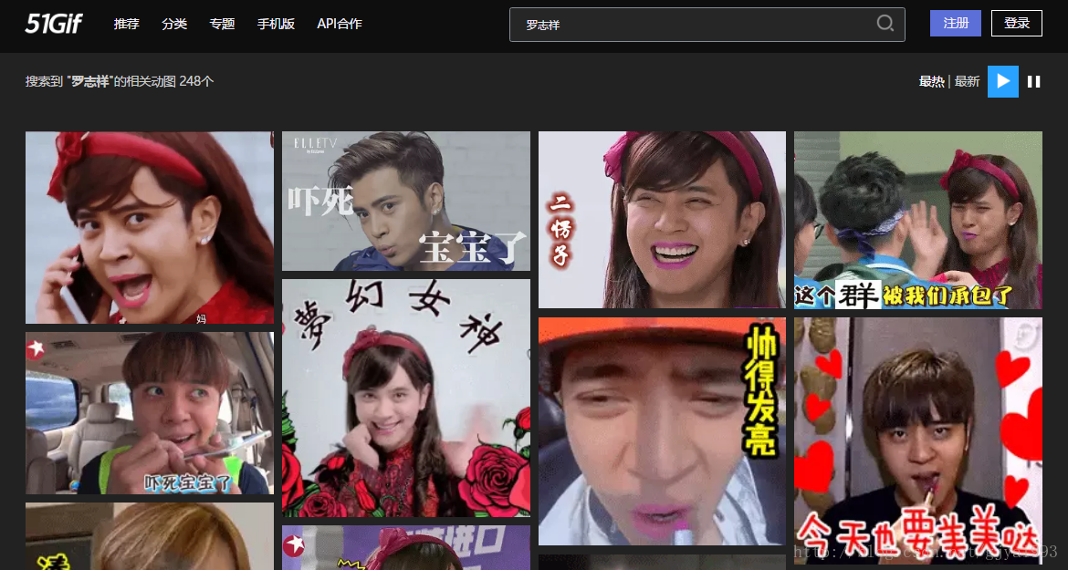Image resolution: width=1068 pixels, height=570 pixels.
Task: Open the 专题 navigation item
Action: [222, 24]
